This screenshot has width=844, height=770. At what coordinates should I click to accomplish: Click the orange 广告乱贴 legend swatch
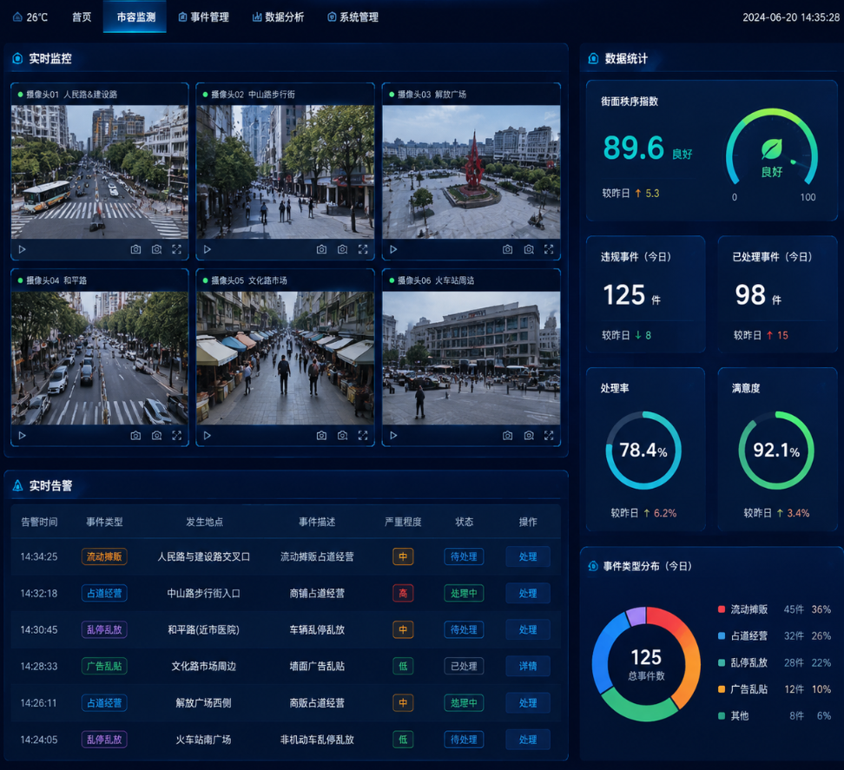tap(722, 689)
